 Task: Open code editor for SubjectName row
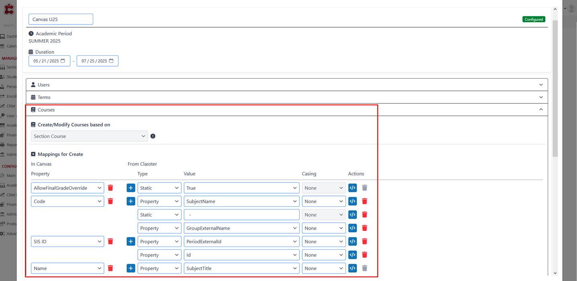[x=352, y=201]
